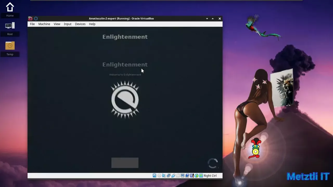
Task: Open the File menu
Action: (x=32, y=24)
